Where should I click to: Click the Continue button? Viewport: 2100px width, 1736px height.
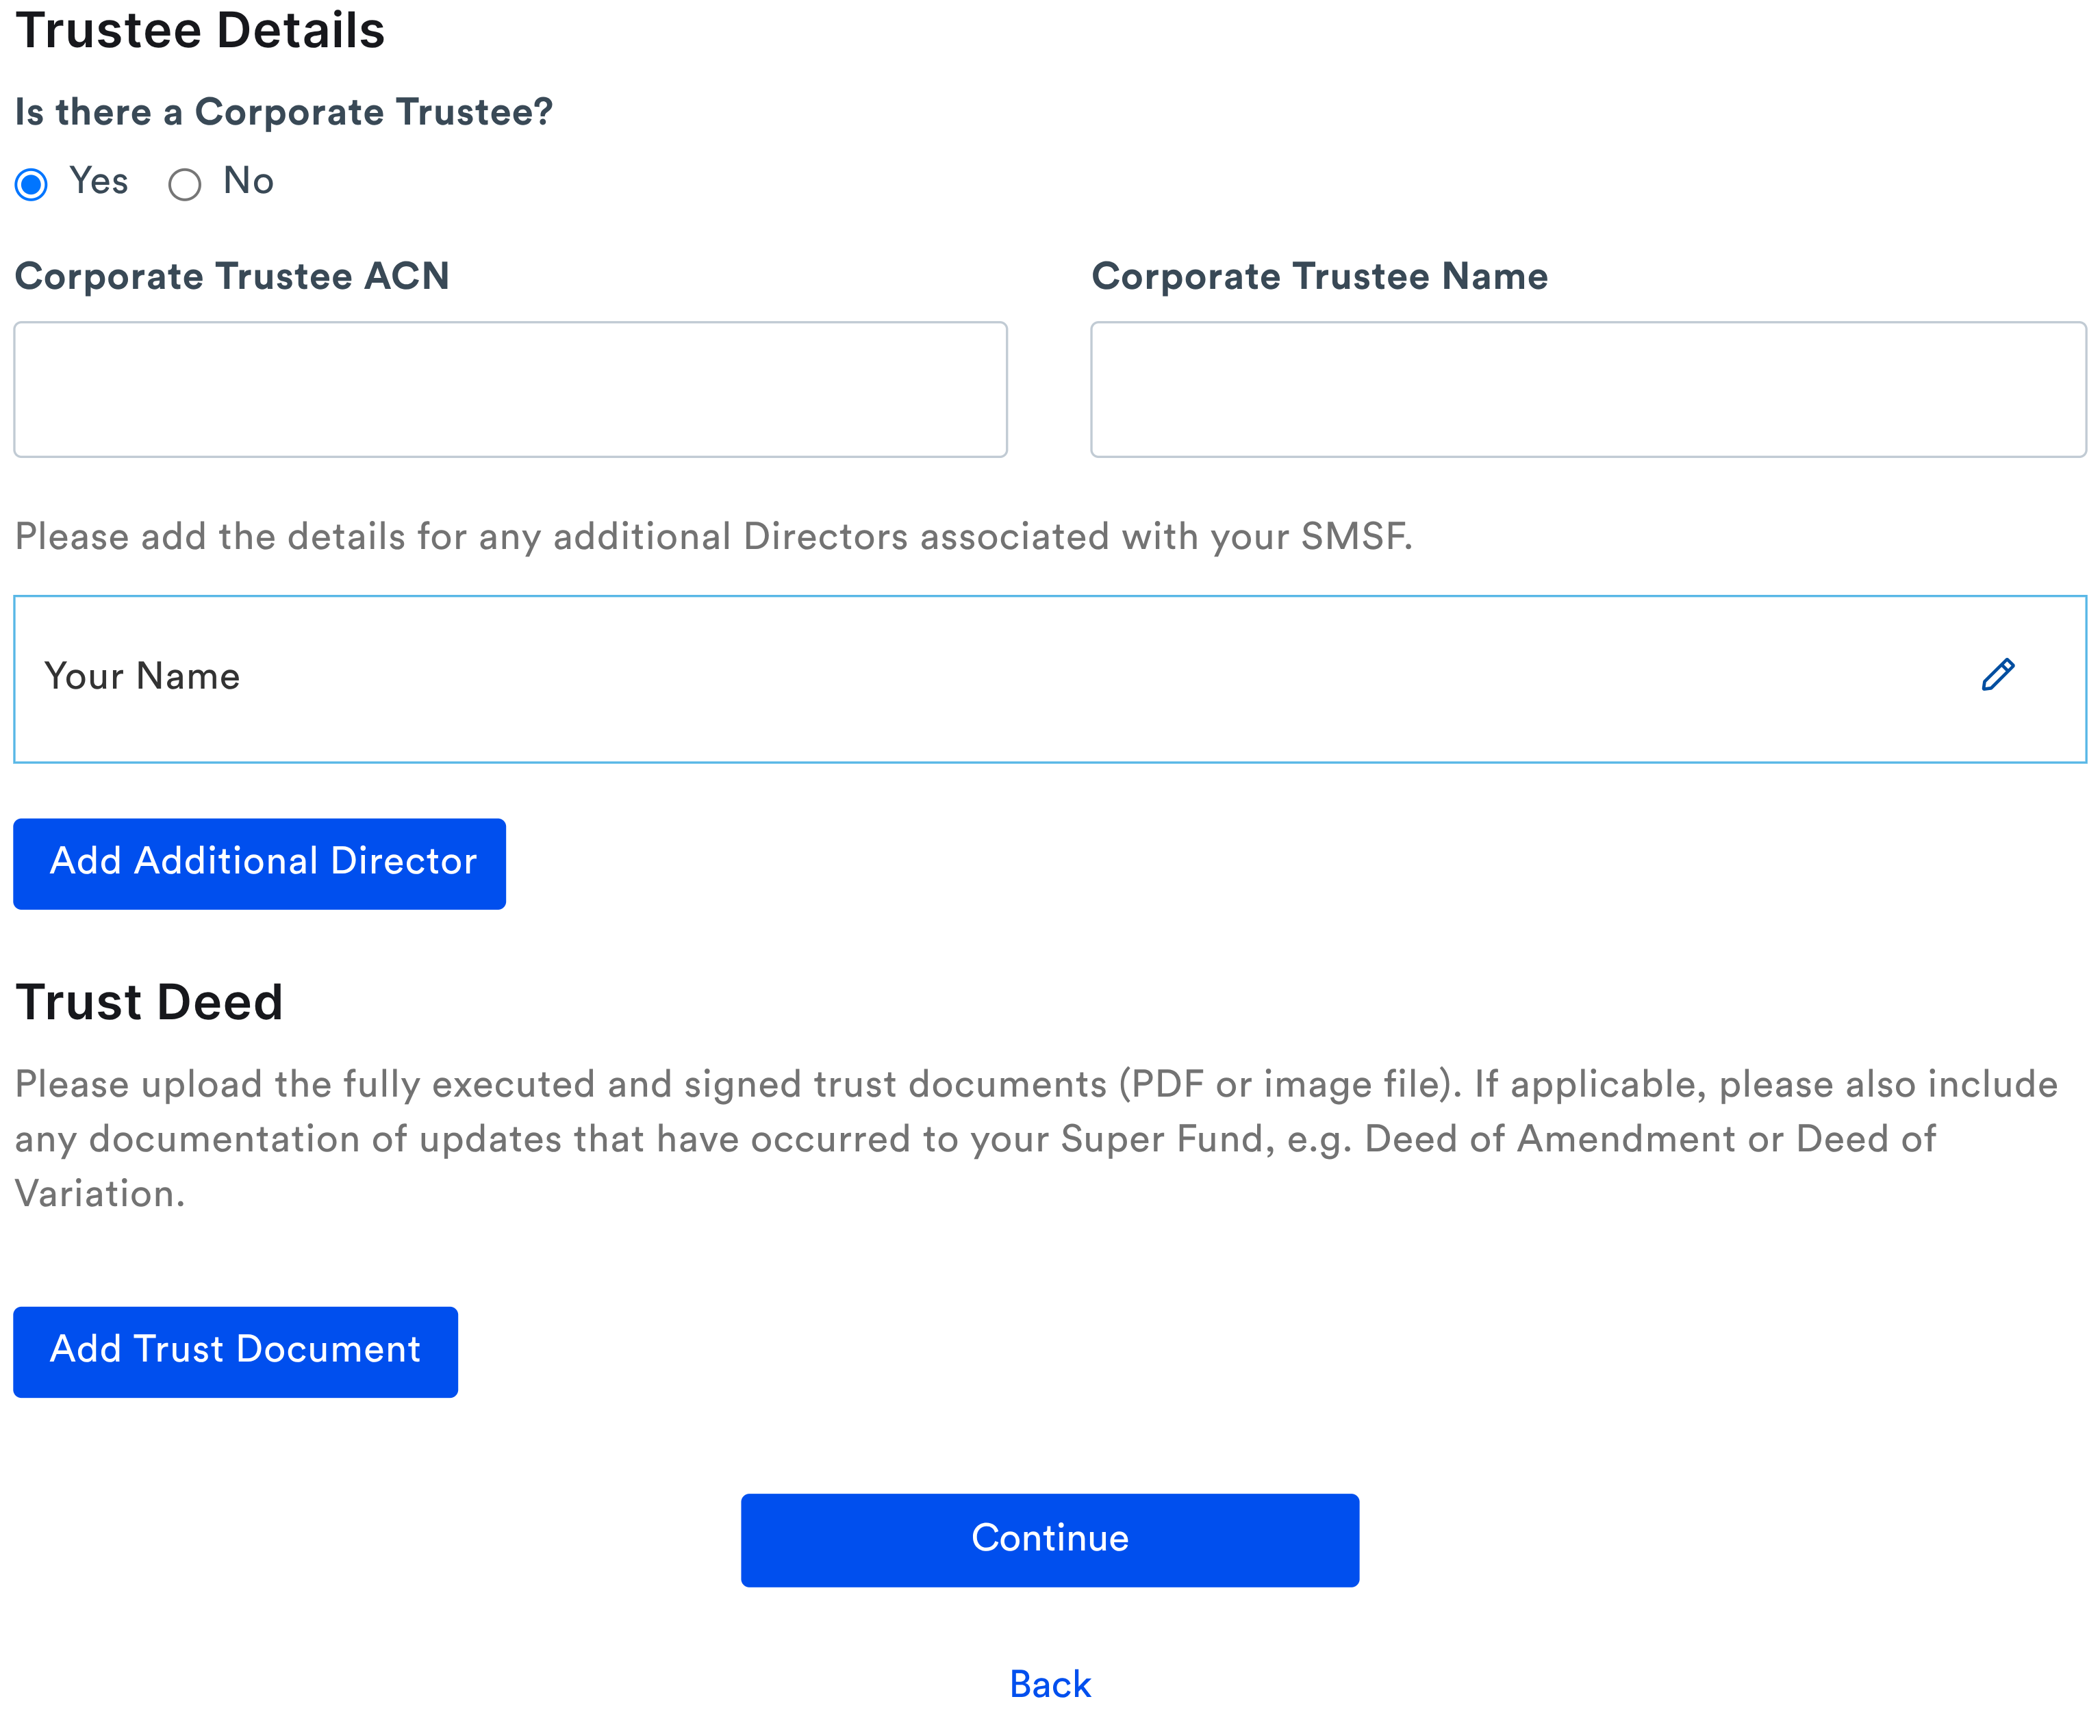coord(1050,1539)
